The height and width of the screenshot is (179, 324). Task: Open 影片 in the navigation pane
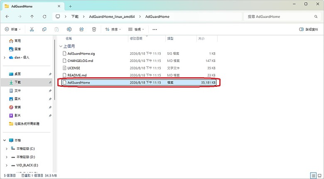pos(15,115)
